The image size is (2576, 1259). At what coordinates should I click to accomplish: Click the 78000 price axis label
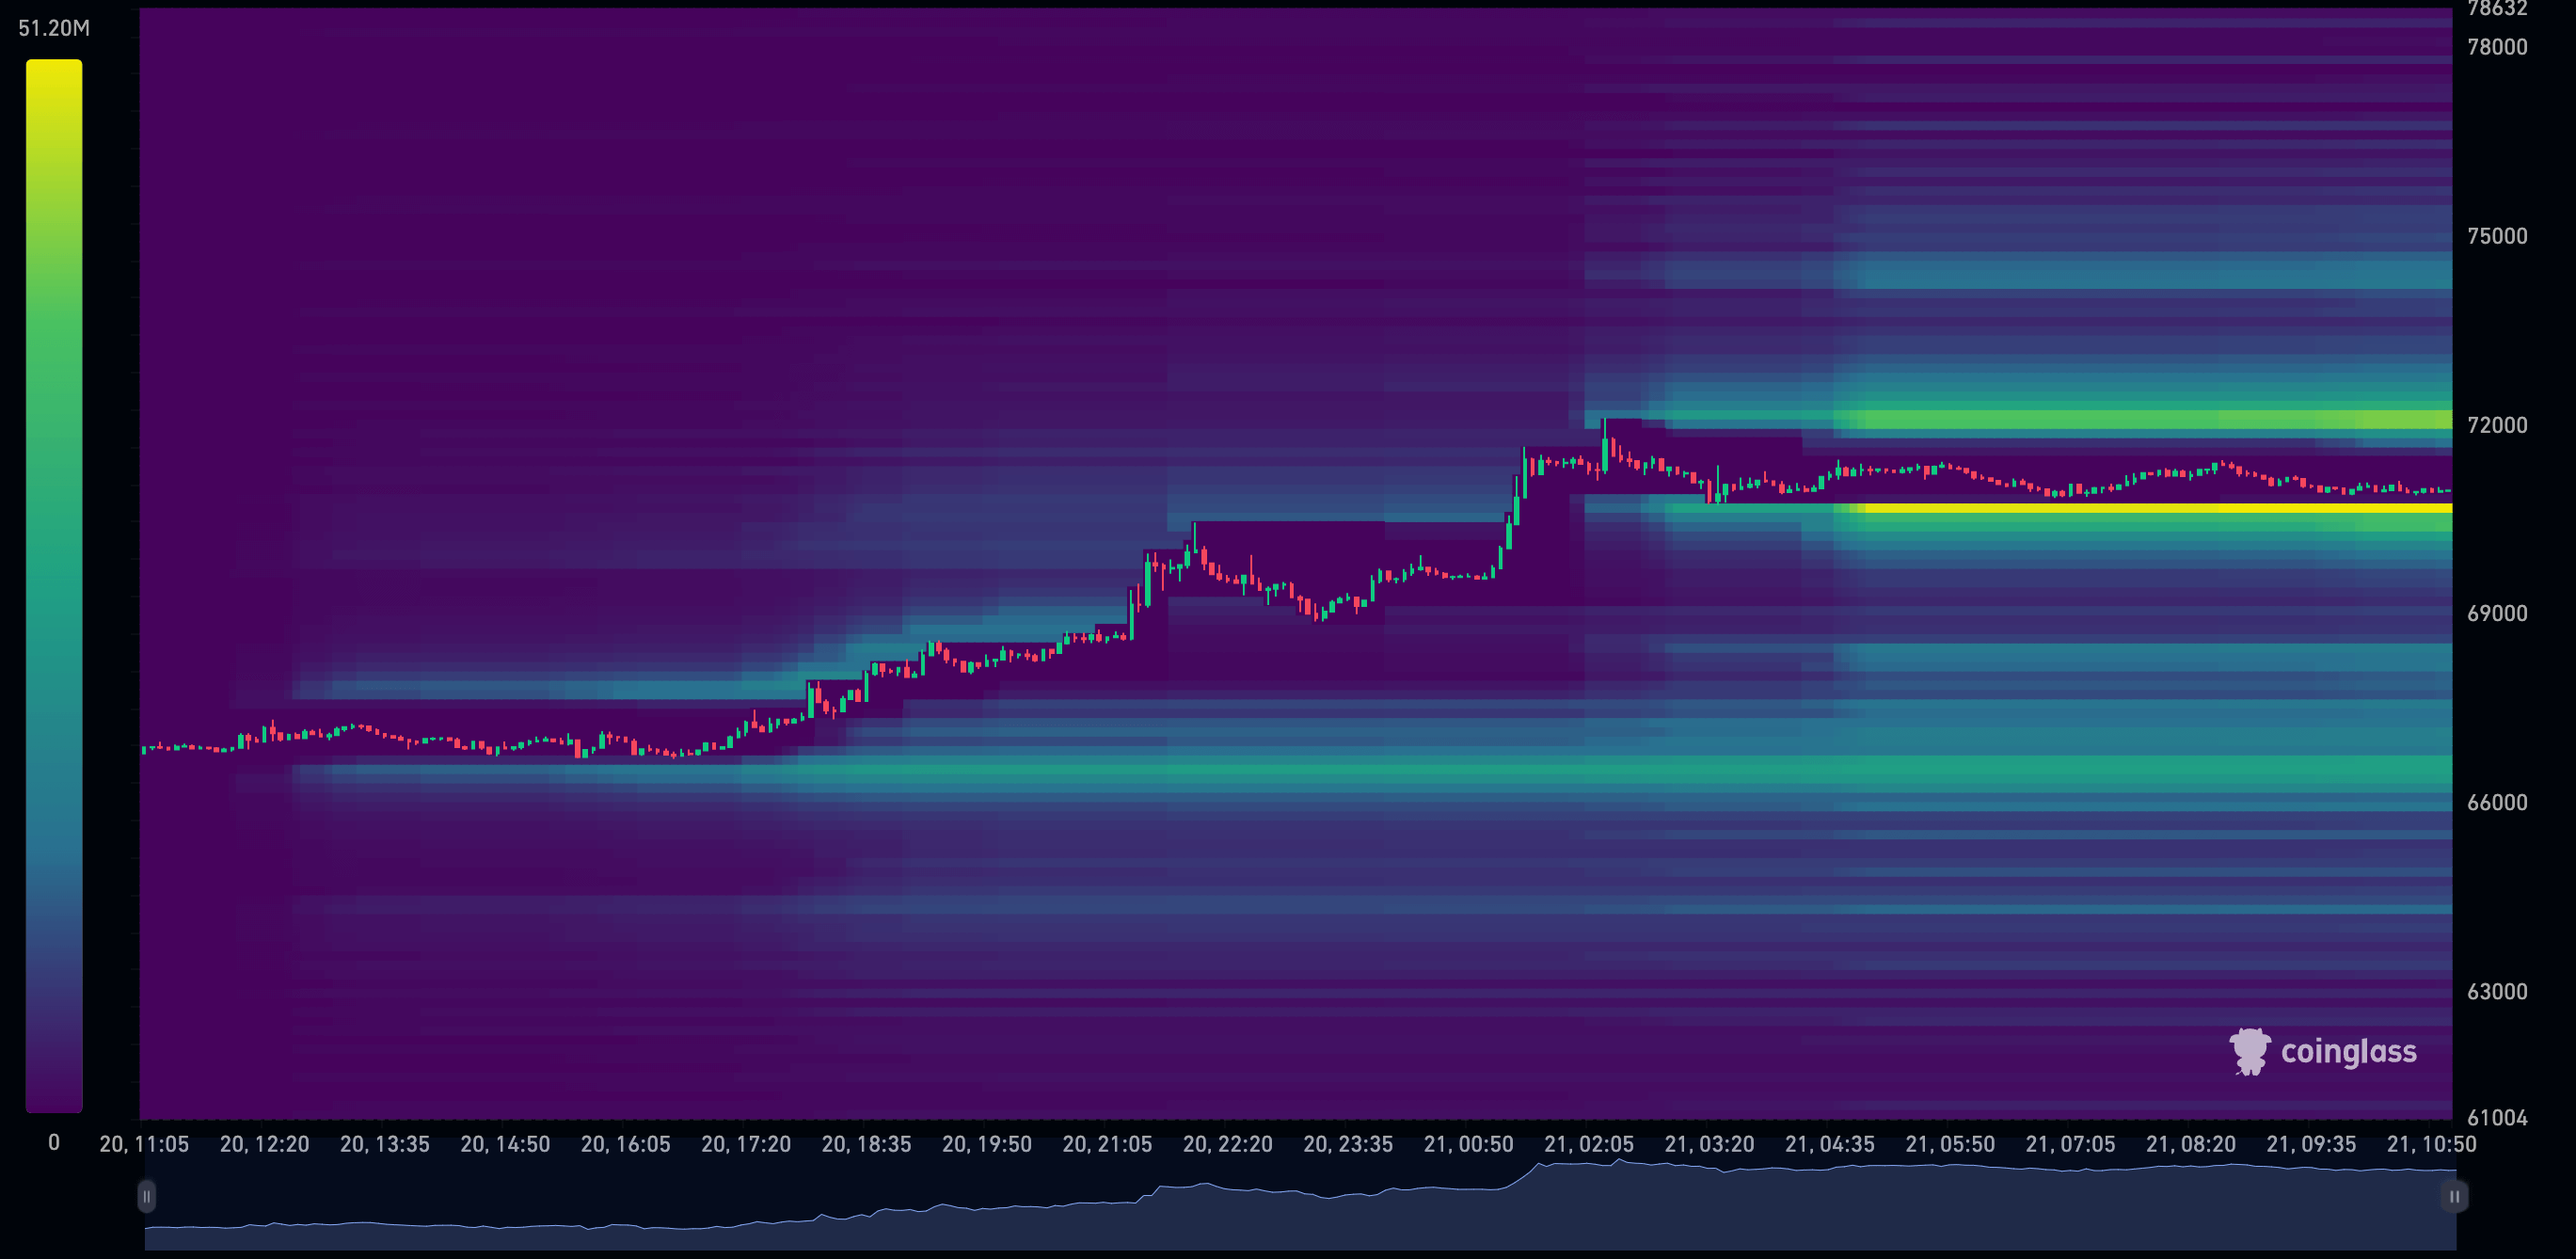(x=2497, y=47)
